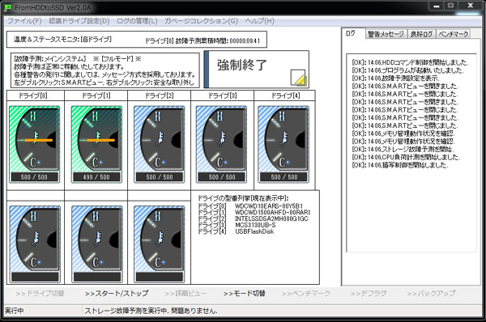486x322 pixels.
Task: Click the Drive[4] temperature gauge
Action: [283, 144]
